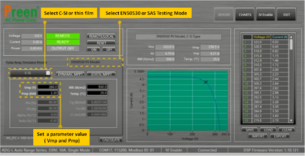Click the Voltage (V) column header
The image size is (305, 156).
point(262,37)
